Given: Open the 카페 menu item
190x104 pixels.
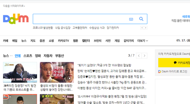Looking at the screenshot, I should point(6,41).
